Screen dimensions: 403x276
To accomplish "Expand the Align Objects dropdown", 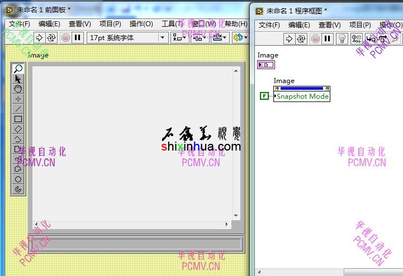I will pos(180,37).
